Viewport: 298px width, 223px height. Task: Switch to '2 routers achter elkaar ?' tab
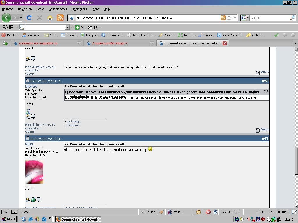109,43
